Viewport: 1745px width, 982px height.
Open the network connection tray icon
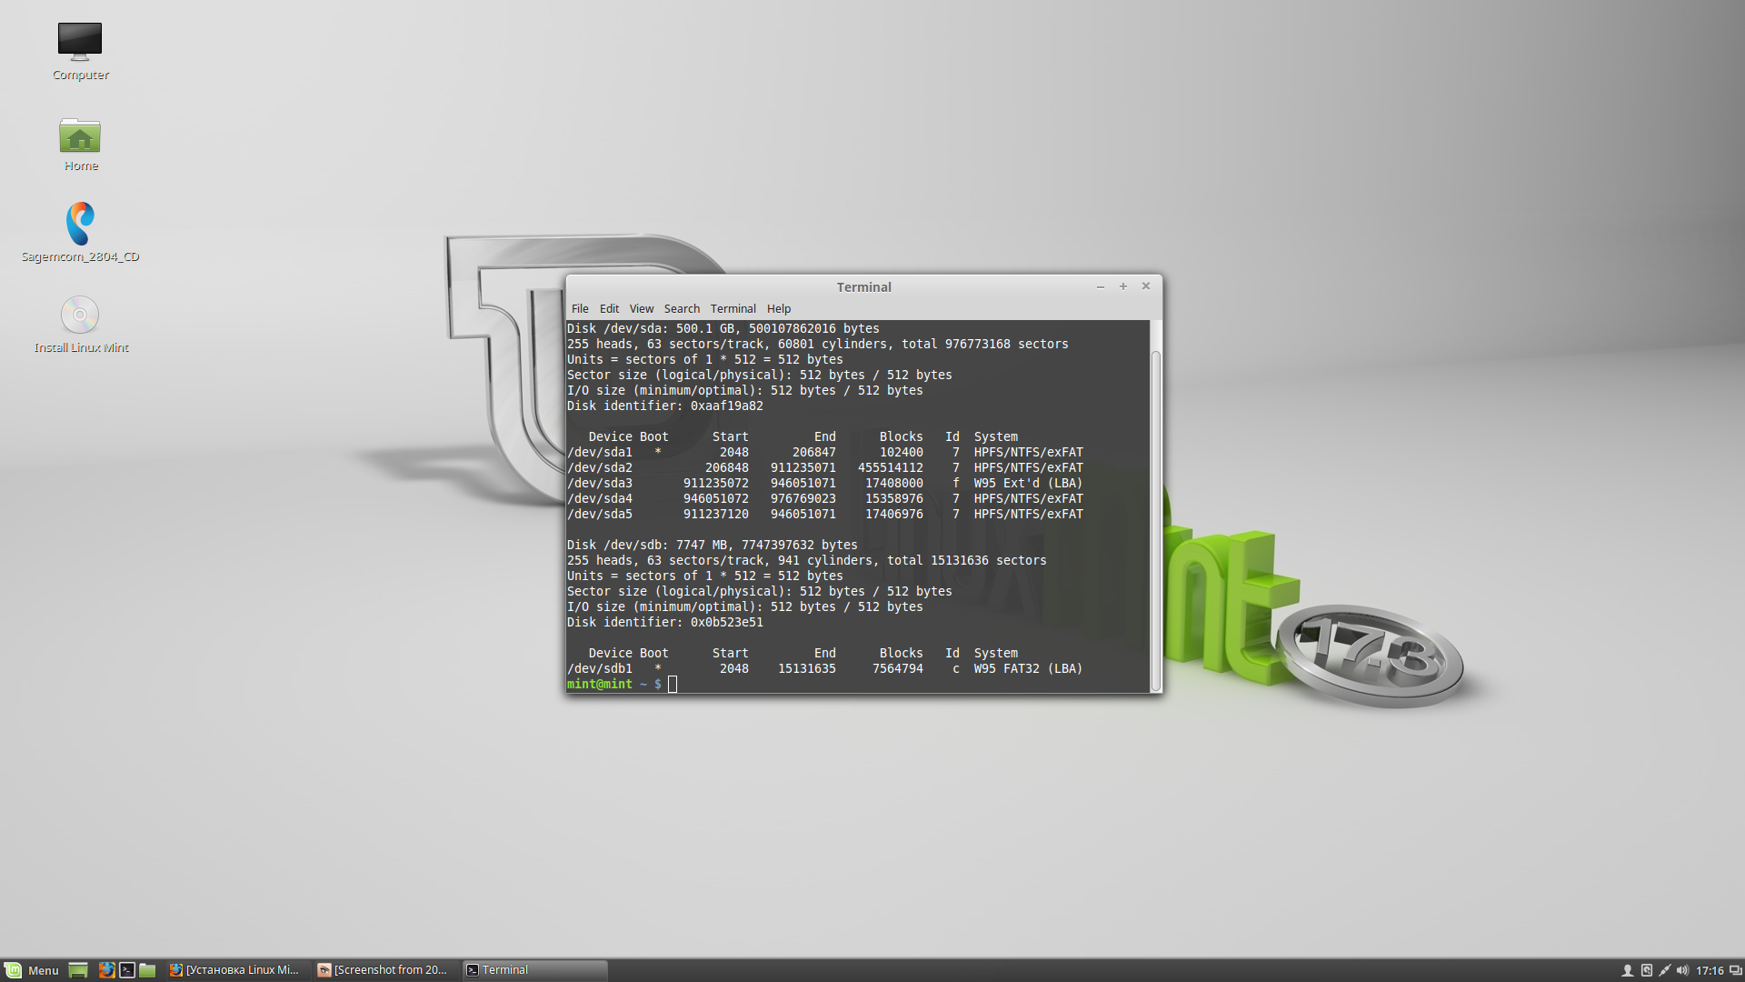1664,970
